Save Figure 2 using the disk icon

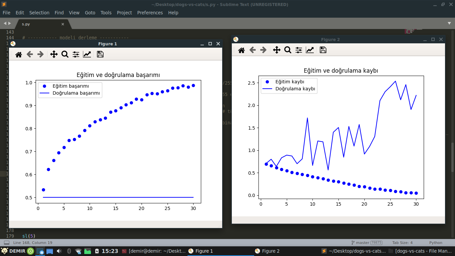pyautogui.click(x=323, y=50)
